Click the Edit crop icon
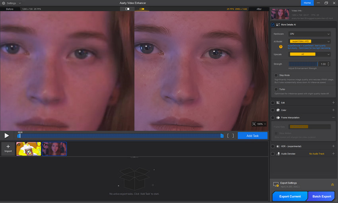 click(278, 102)
